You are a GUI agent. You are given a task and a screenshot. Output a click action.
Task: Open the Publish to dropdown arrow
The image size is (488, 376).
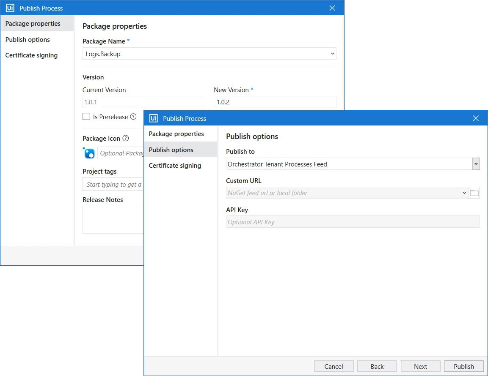[476, 164]
